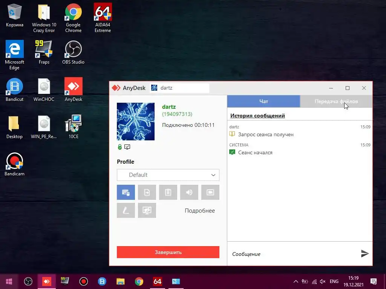Toggle whiteboard drawing permission button
The image size is (386, 289).
[126, 210]
